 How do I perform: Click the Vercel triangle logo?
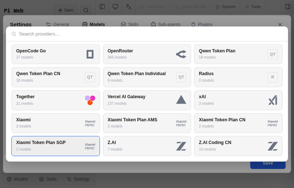(181, 100)
